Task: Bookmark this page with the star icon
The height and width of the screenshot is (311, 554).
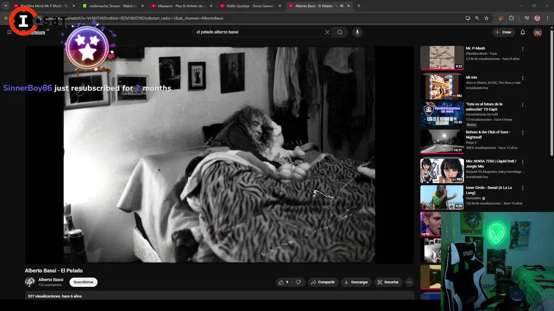Action: [x=486, y=18]
